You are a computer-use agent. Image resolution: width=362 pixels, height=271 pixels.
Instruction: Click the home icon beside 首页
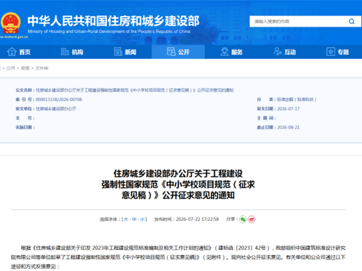(x=12, y=52)
